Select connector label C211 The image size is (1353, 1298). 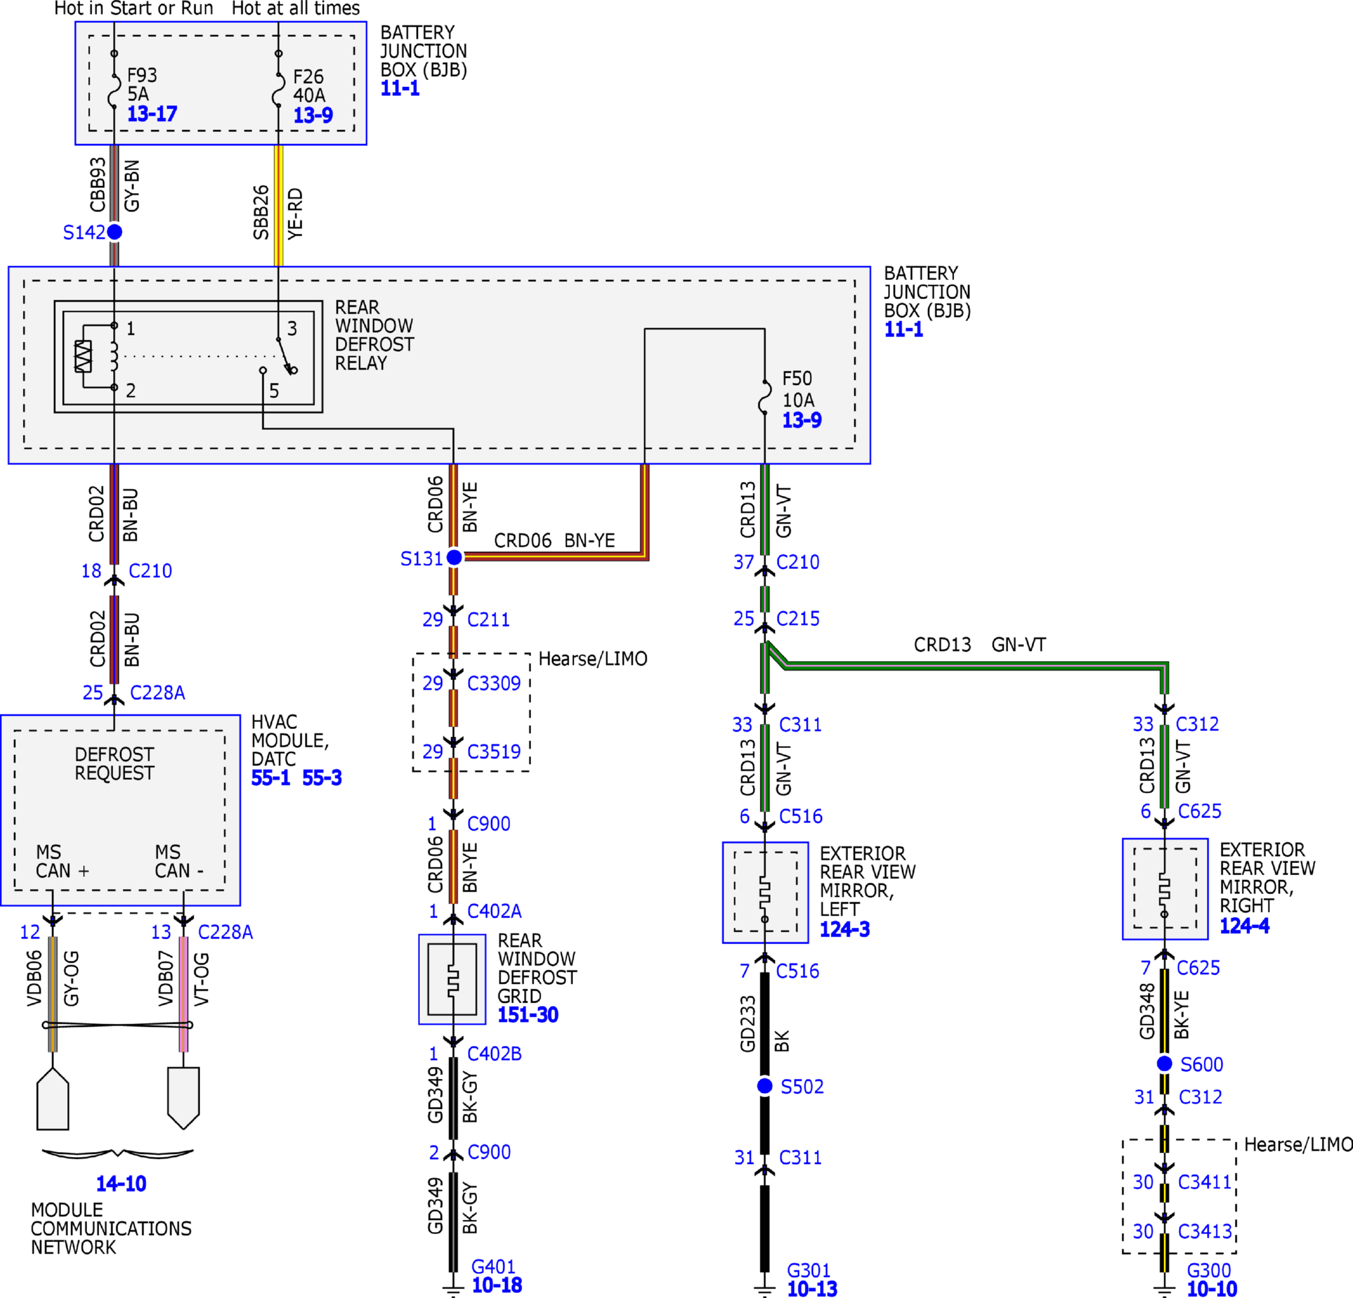488,620
